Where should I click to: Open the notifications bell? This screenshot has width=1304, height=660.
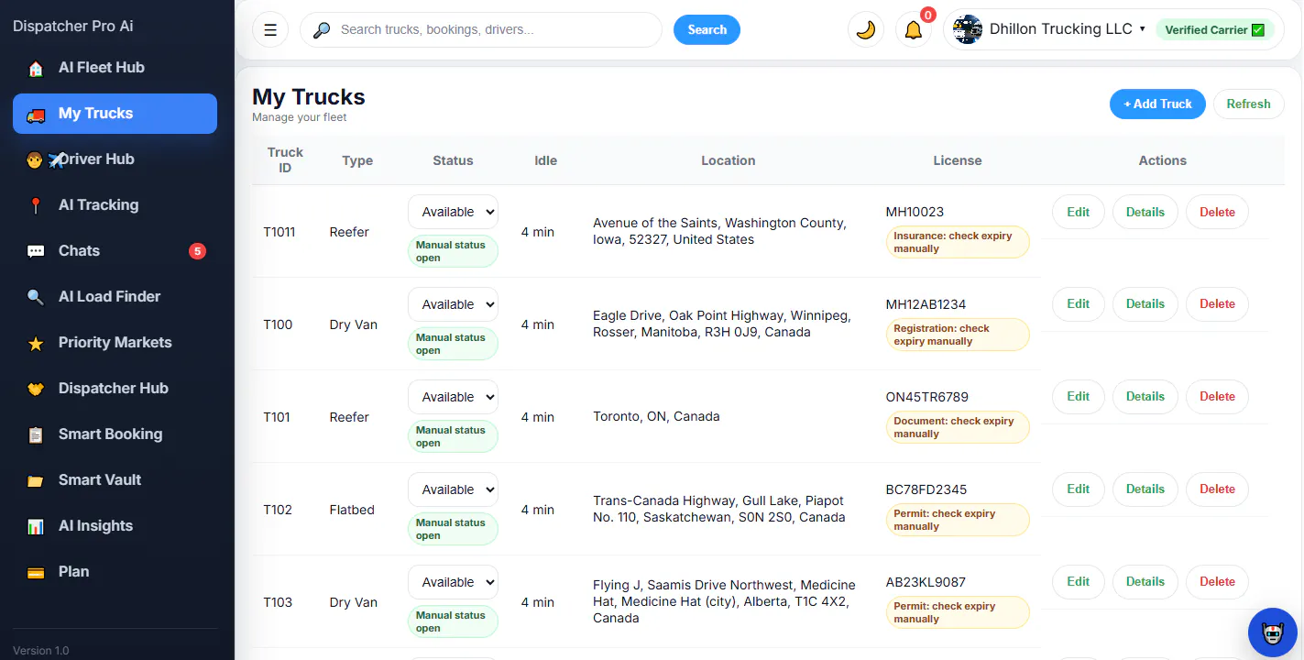913,29
